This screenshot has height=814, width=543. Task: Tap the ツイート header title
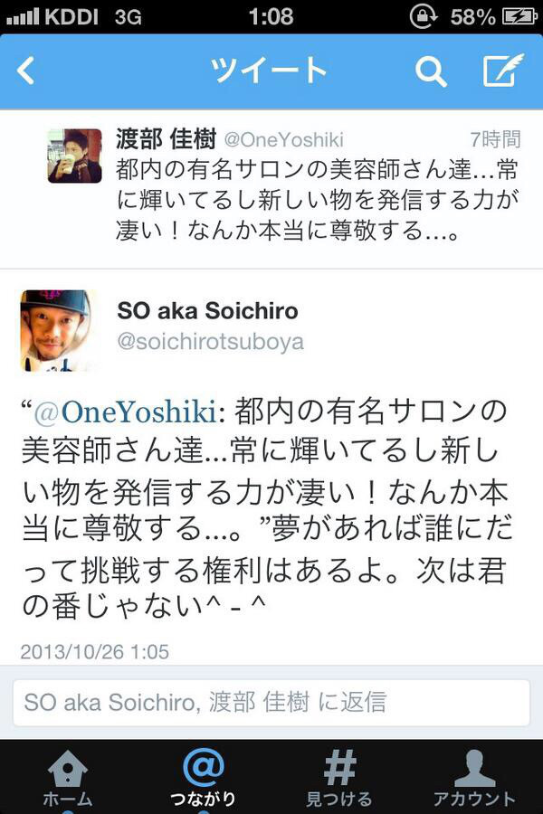[269, 71]
